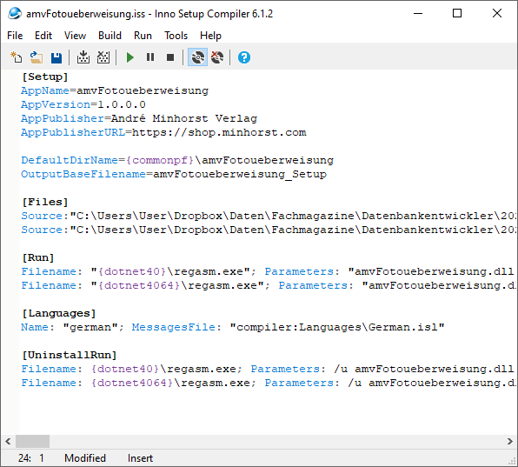Click the Insert mode status bar entry

pos(140,458)
